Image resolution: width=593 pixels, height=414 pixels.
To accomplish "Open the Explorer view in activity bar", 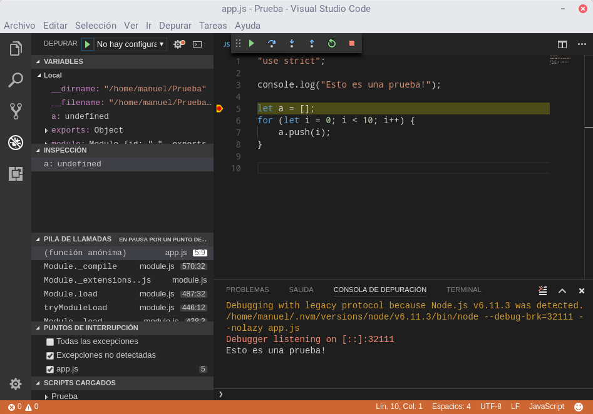I will [16, 48].
